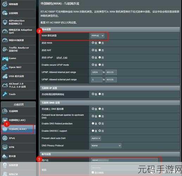The height and width of the screenshot is (176, 182).
Task: Open the Game controller icon
Action: (x=5, y=59)
